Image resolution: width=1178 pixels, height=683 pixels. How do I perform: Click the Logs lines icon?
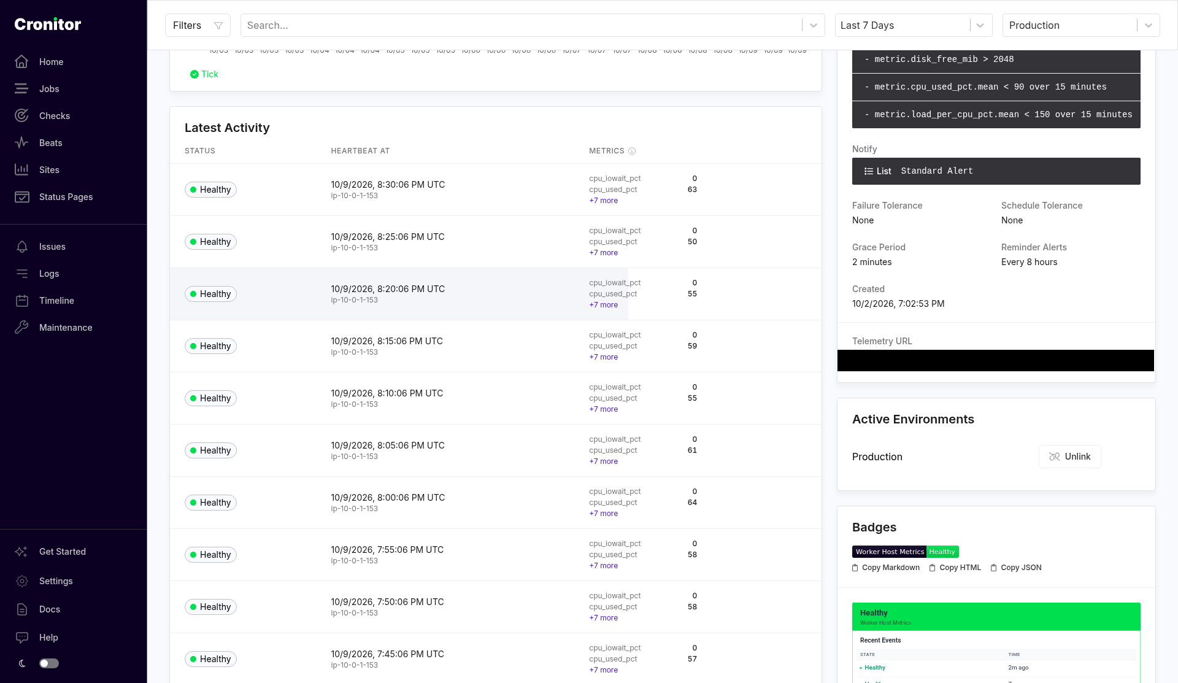pyautogui.click(x=22, y=274)
